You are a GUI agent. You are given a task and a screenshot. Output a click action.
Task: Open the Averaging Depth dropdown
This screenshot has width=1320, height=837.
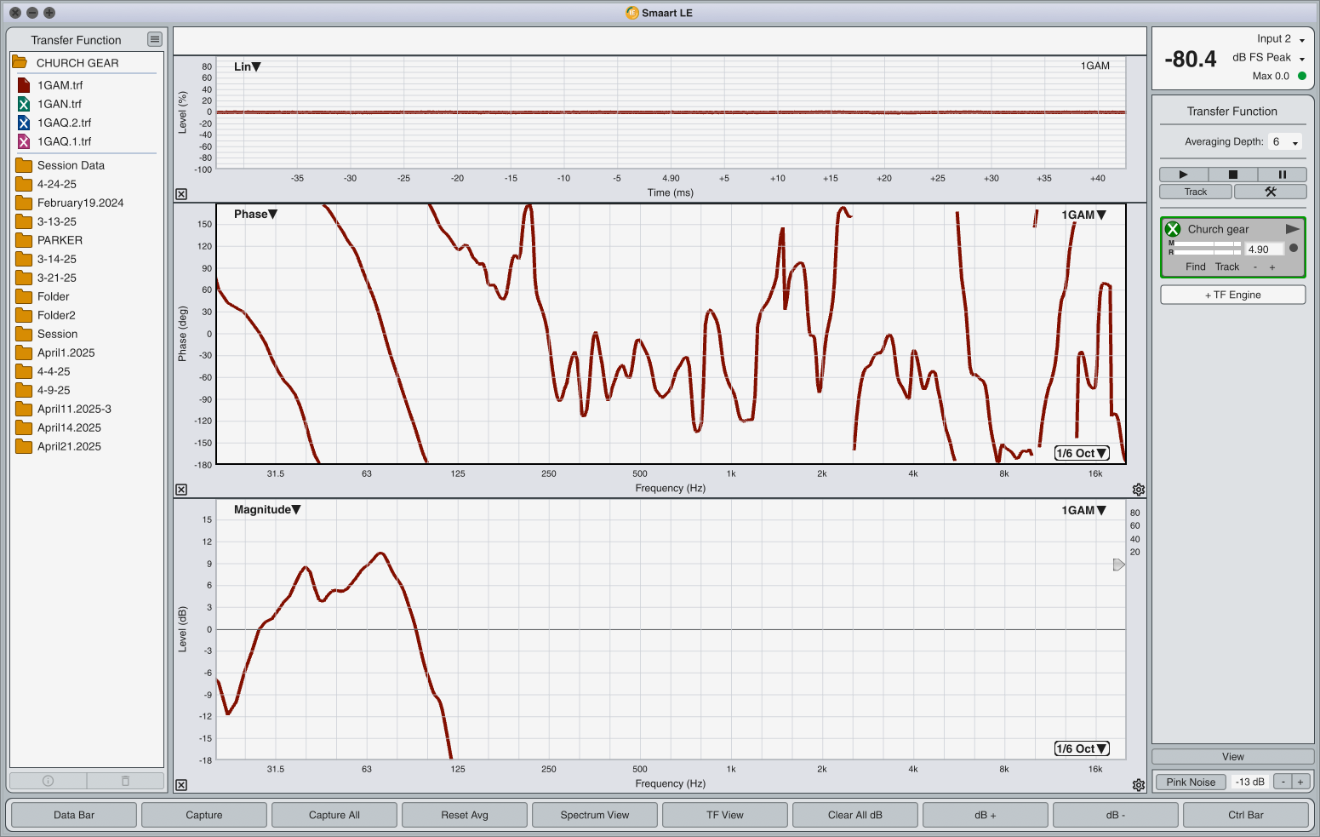pos(1284,142)
